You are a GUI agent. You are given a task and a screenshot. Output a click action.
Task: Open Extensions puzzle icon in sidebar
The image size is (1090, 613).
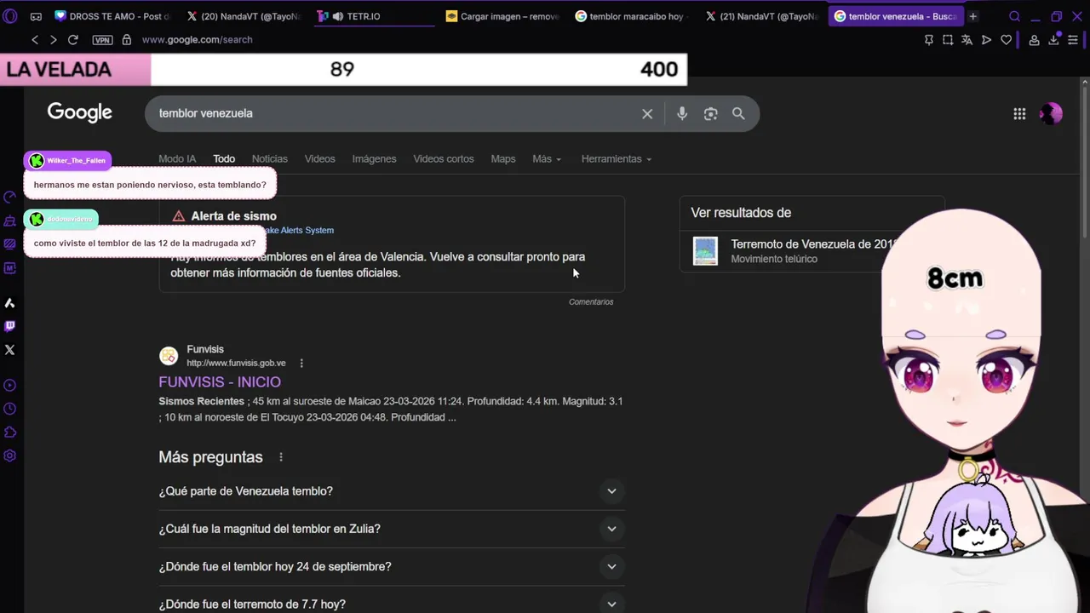(x=10, y=433)
